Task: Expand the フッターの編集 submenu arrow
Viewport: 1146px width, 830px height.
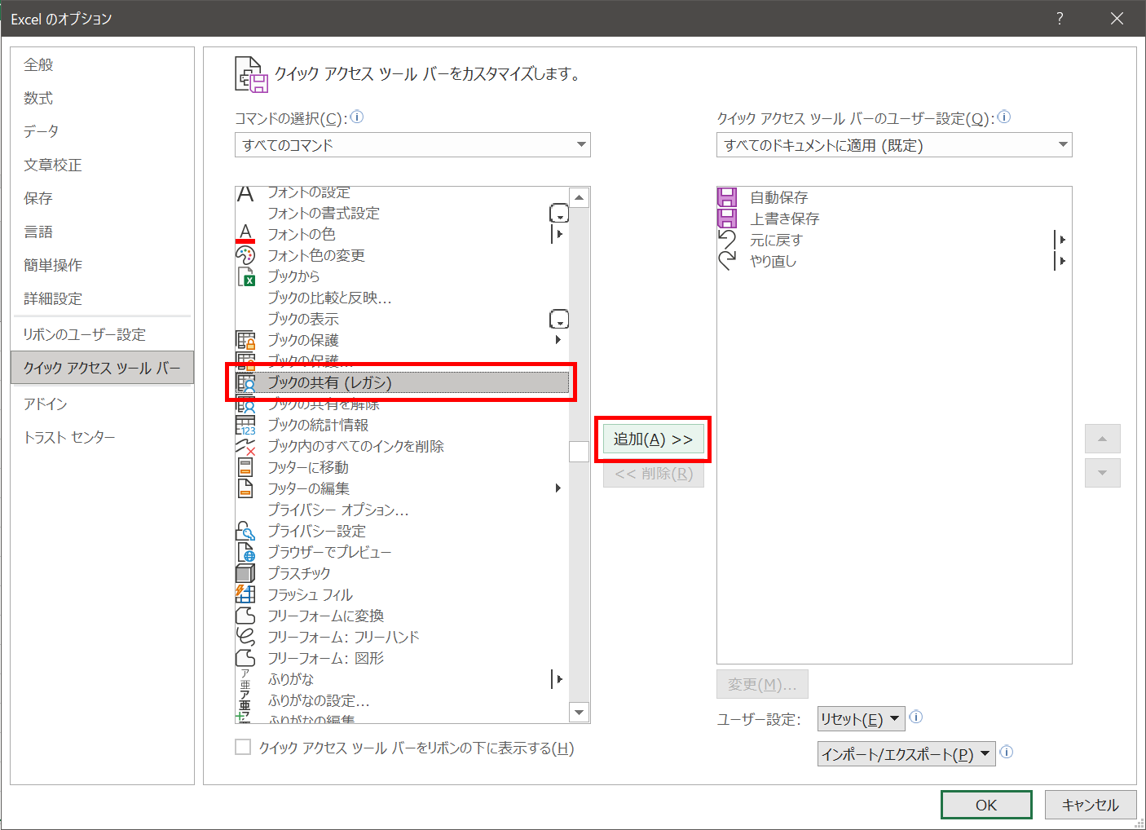Action: pos(558,488)
